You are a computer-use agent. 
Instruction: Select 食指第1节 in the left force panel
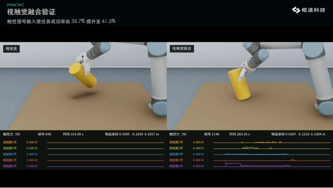coord(10,142)
